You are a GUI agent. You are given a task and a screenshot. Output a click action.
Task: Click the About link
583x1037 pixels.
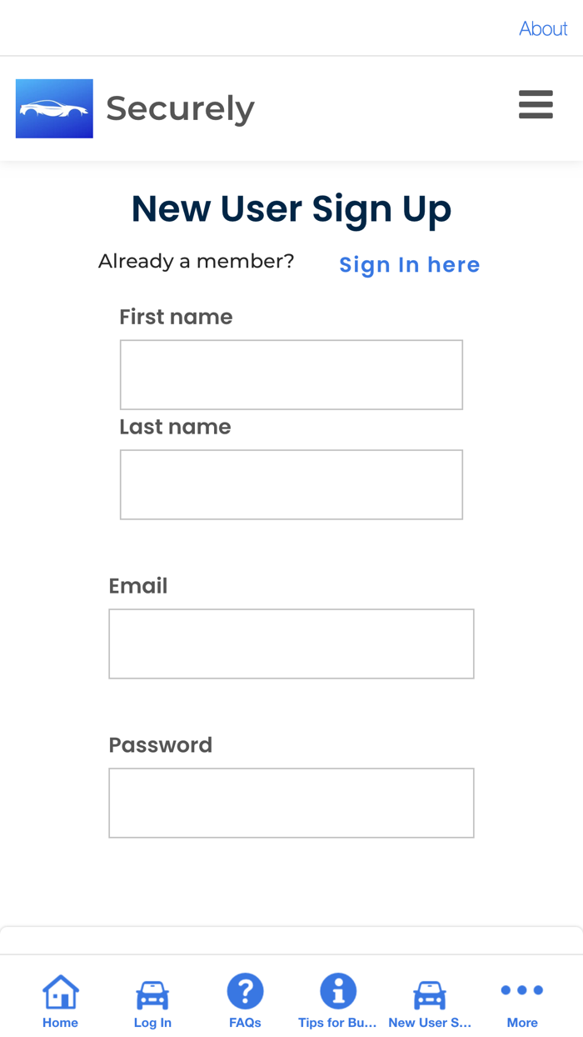click(543, 28)
